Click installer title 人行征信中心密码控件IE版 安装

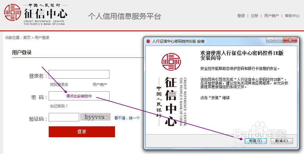click(178, 41)
